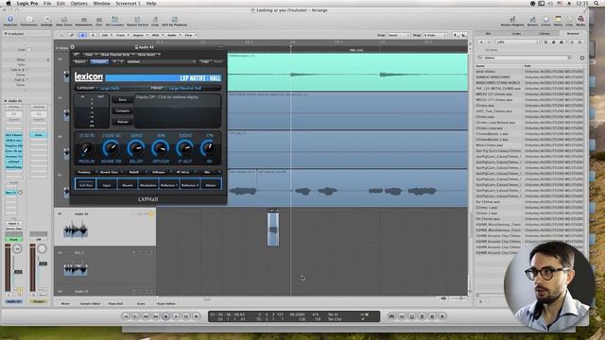Click the Lexicon Predelay knob
Screen dimensions: 605x340
(87, 148)
